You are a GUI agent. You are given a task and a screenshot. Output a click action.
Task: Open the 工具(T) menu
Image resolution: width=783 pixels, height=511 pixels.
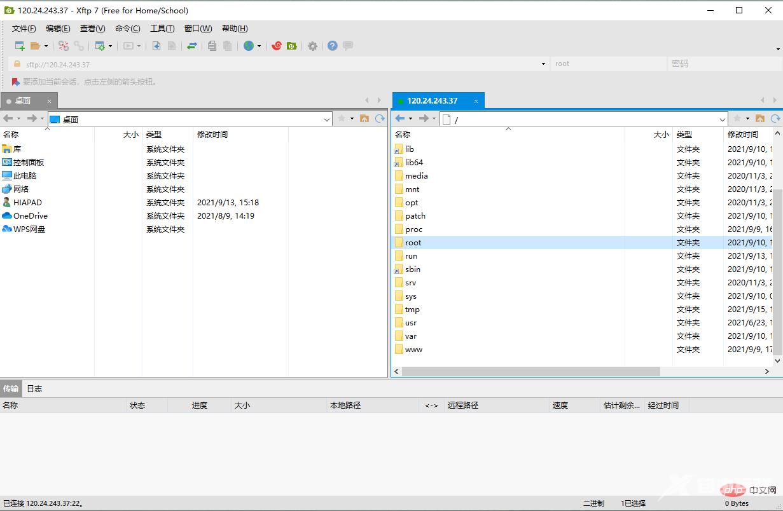[162, 28]
